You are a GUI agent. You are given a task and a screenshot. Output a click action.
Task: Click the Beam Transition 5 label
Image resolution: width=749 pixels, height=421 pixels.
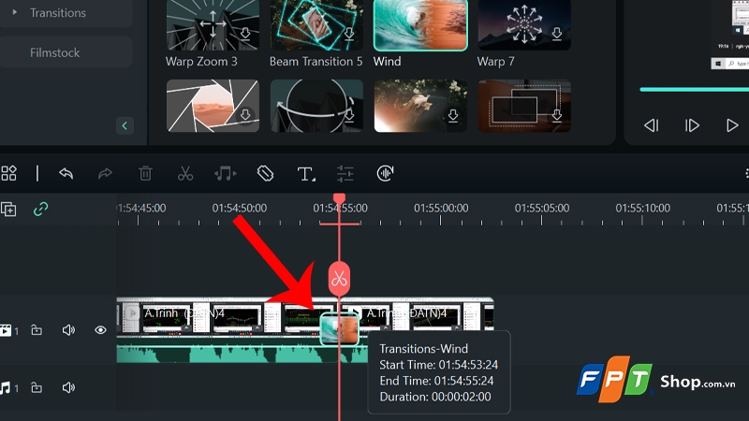pos(316,62)
